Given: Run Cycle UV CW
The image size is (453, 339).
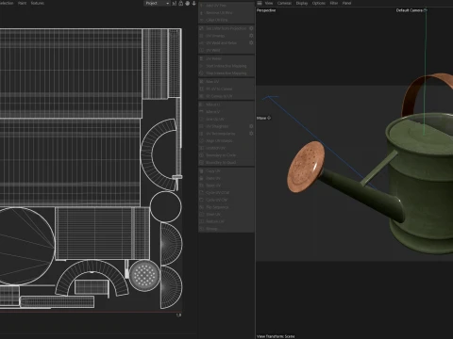Looking at the screenshot, I should (x=226, y=200).
